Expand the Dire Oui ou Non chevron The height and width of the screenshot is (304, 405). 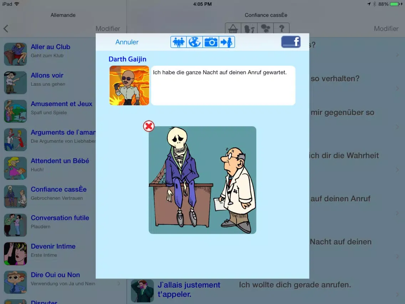point(119,283)
